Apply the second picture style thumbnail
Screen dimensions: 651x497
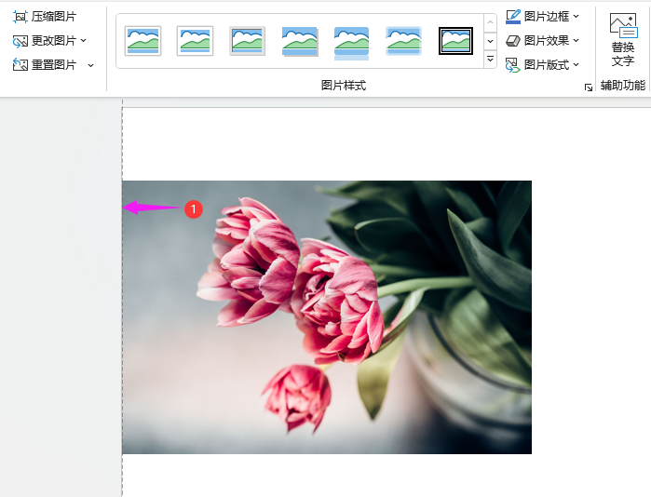click(x=196, y=41)
